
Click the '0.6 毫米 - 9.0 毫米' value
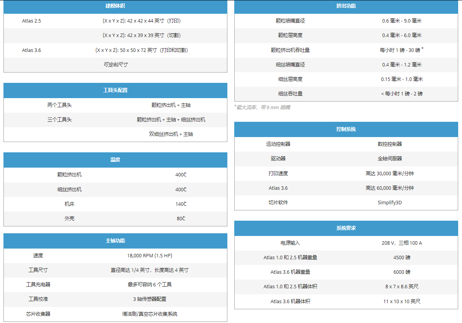tap(402, 21)
